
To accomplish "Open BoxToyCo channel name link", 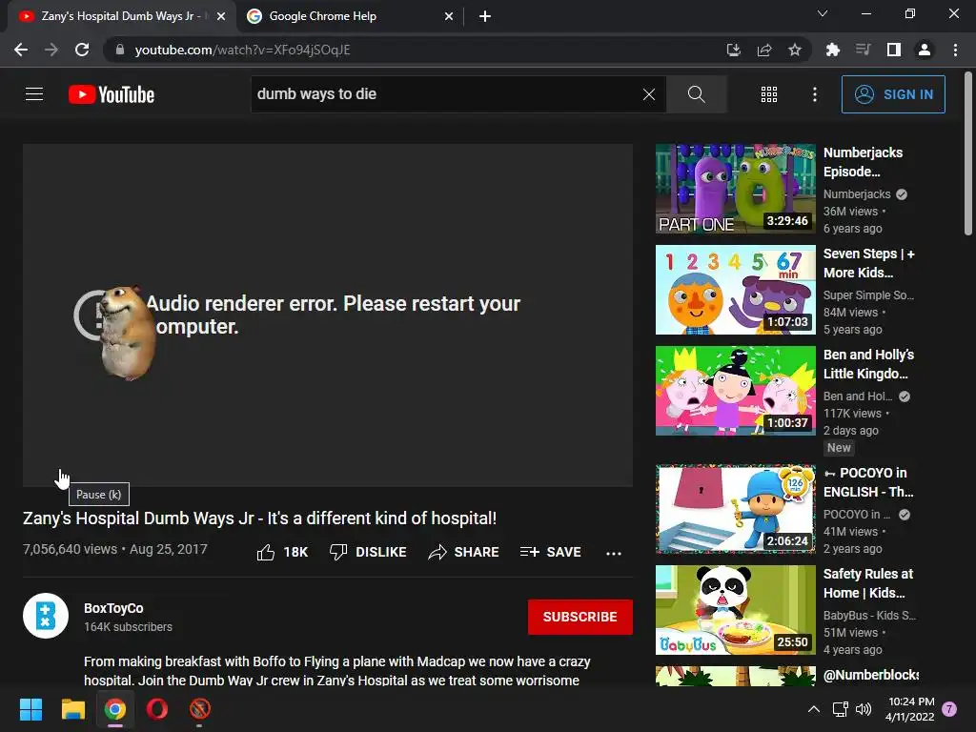I will coord(113,608).
